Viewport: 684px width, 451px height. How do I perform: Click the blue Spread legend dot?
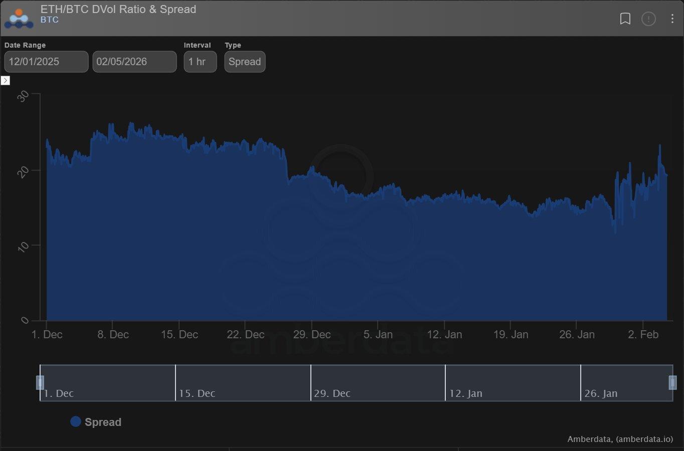click(76, 421)
